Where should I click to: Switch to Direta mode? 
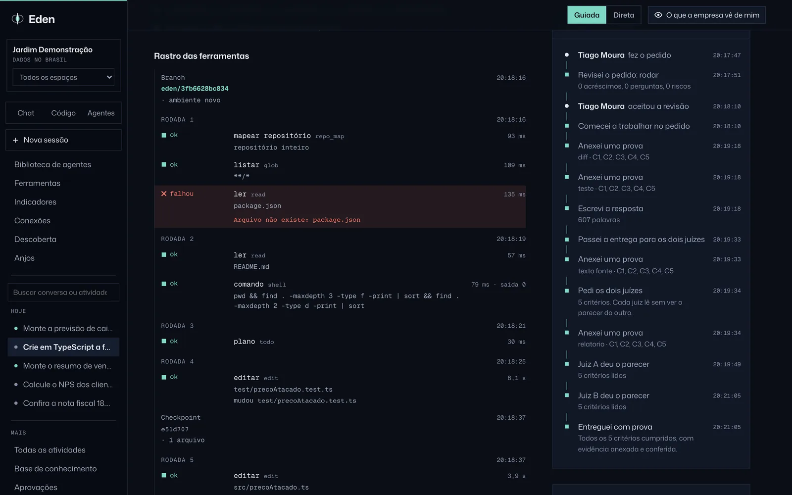click(x=624, y=15)
